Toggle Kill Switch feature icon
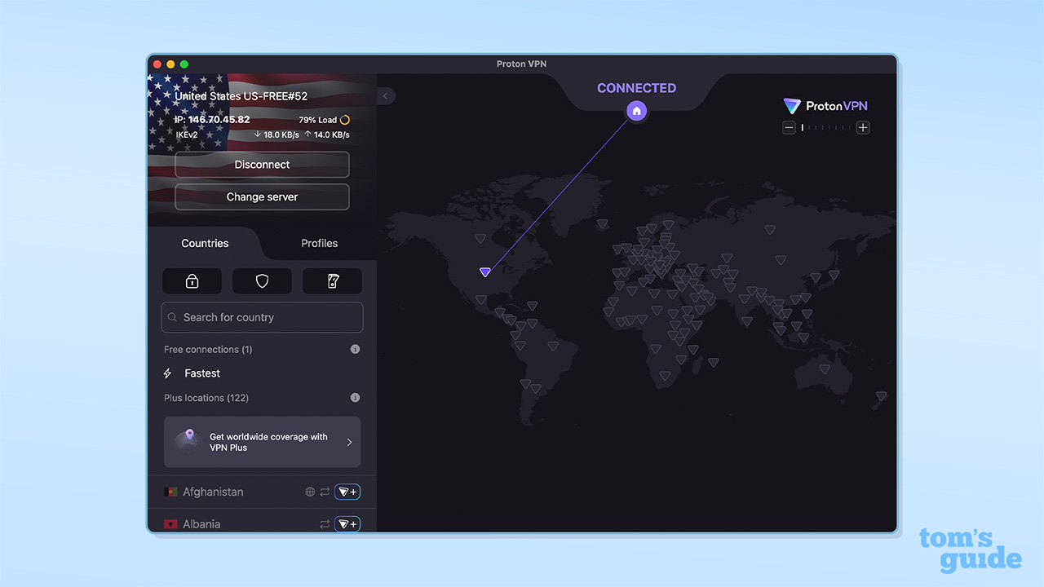Viewport: 1044px width, 587px height. tap(332, 281)
